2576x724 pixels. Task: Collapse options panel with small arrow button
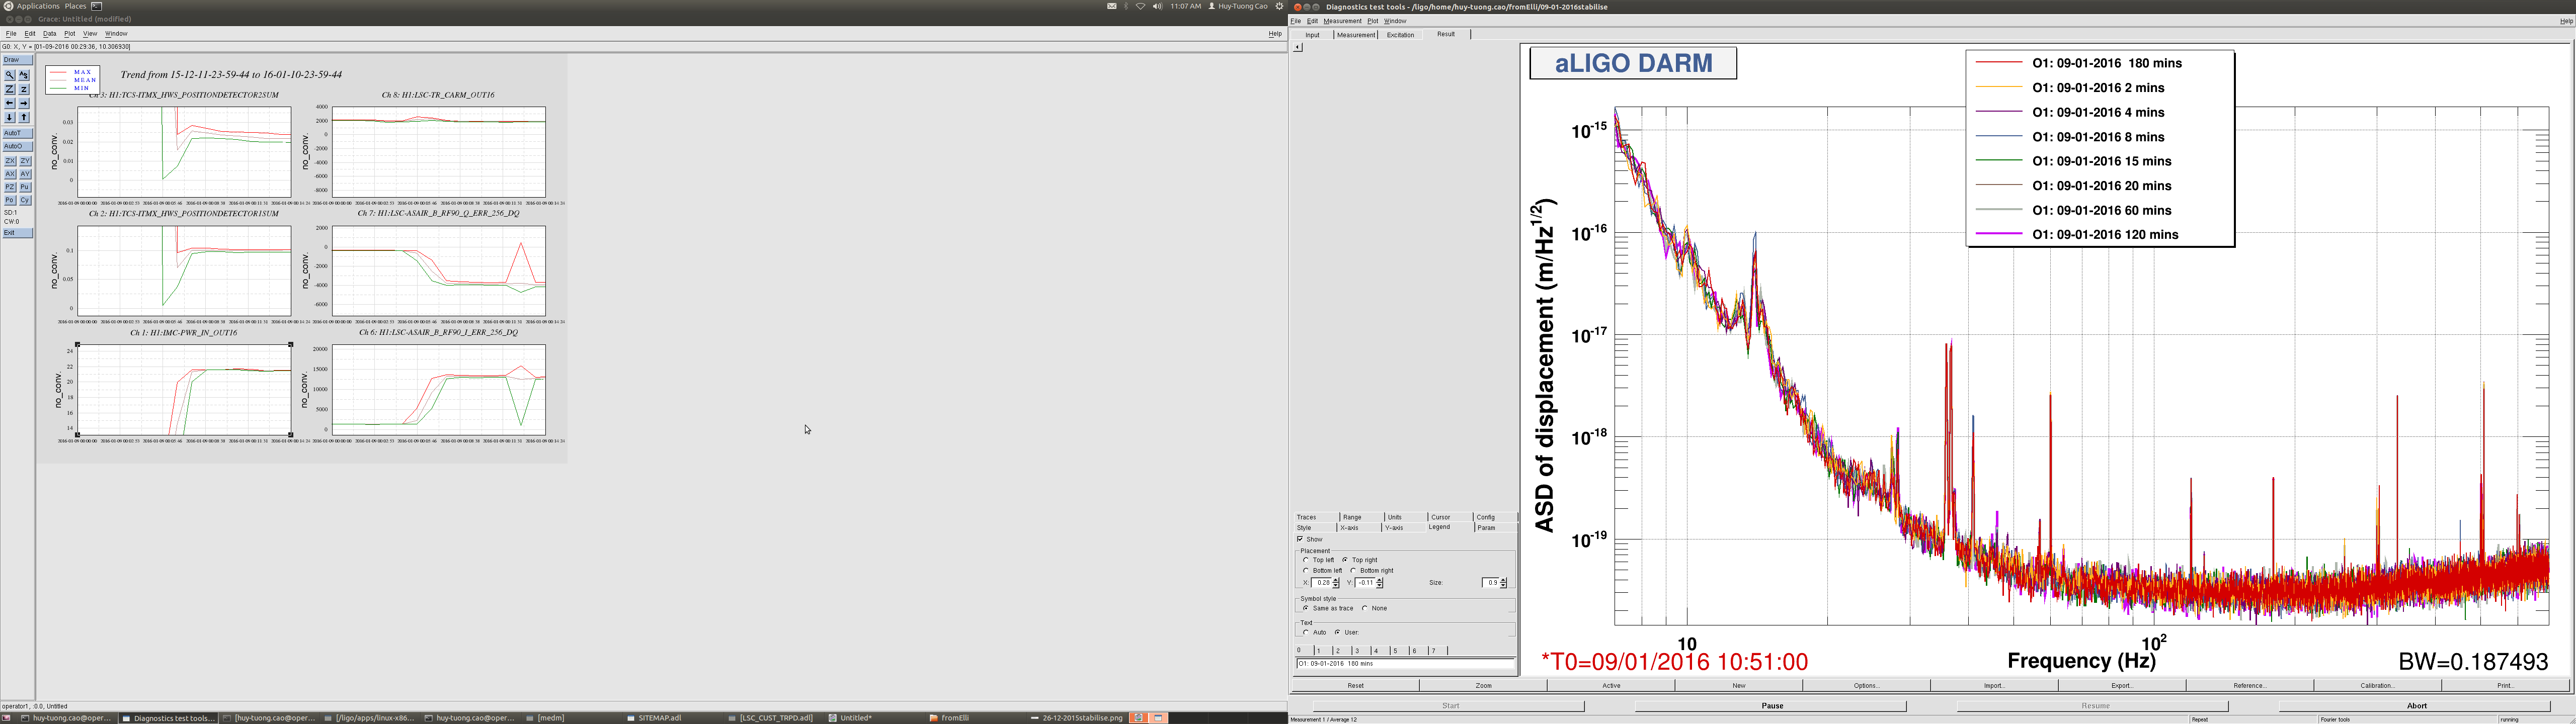[x=1298, y=47]
